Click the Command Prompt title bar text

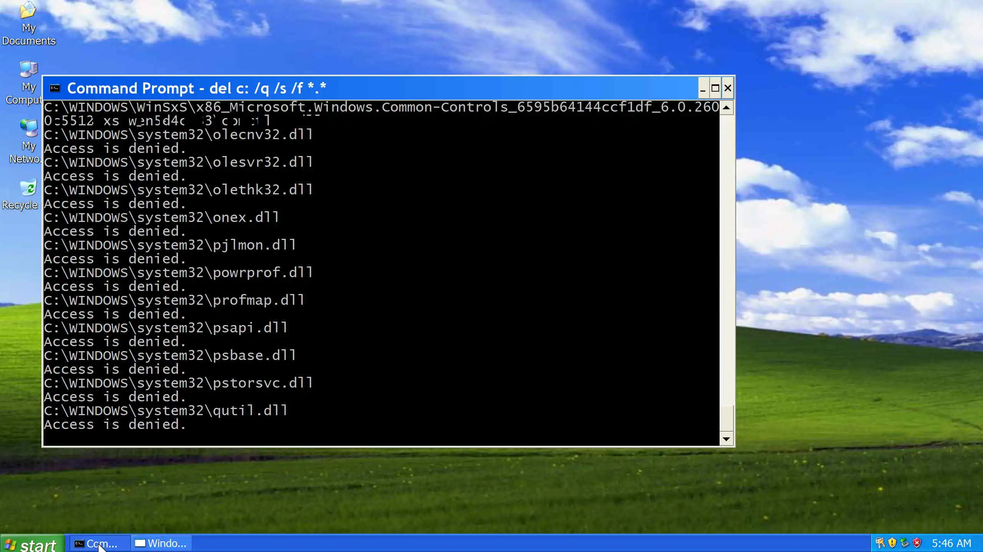[197, 89]
